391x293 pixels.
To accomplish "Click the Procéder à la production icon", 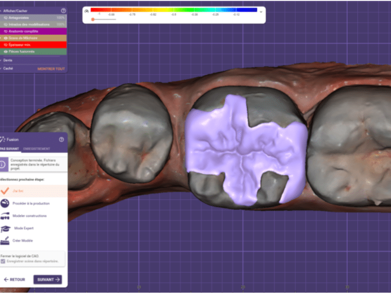I will 5,203.
